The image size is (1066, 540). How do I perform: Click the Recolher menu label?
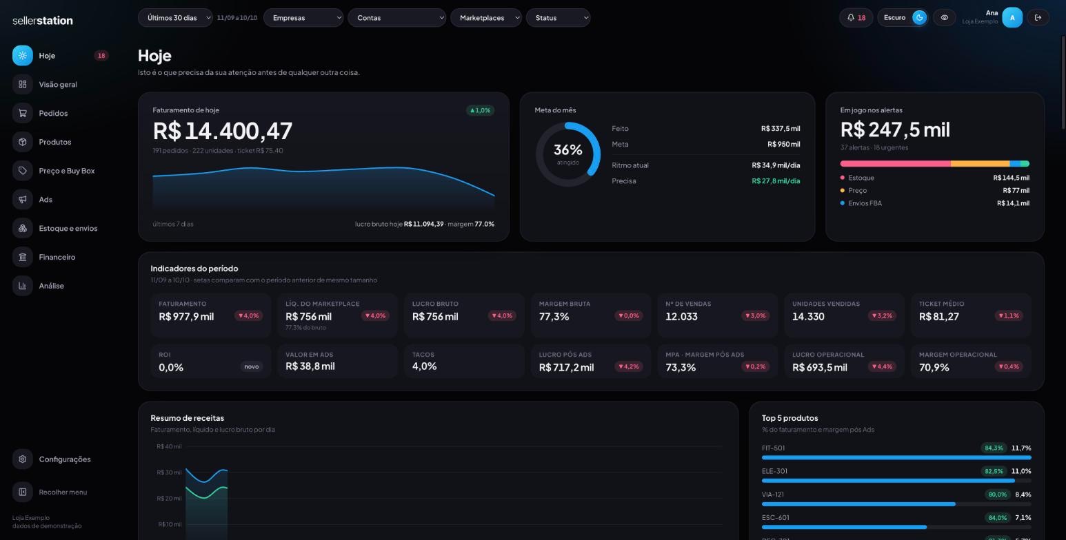[x=63, y=492]
